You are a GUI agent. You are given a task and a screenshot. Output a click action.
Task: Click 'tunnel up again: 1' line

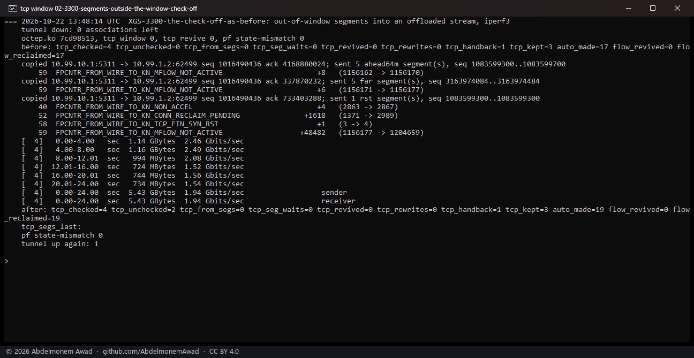pyautogui.click(x=60, y=244)
